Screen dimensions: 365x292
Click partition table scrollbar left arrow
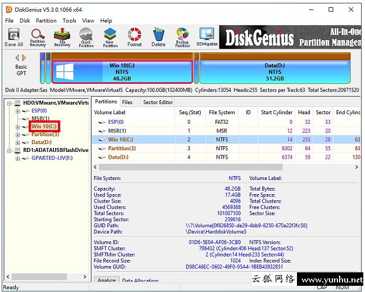tap(96, 167)
